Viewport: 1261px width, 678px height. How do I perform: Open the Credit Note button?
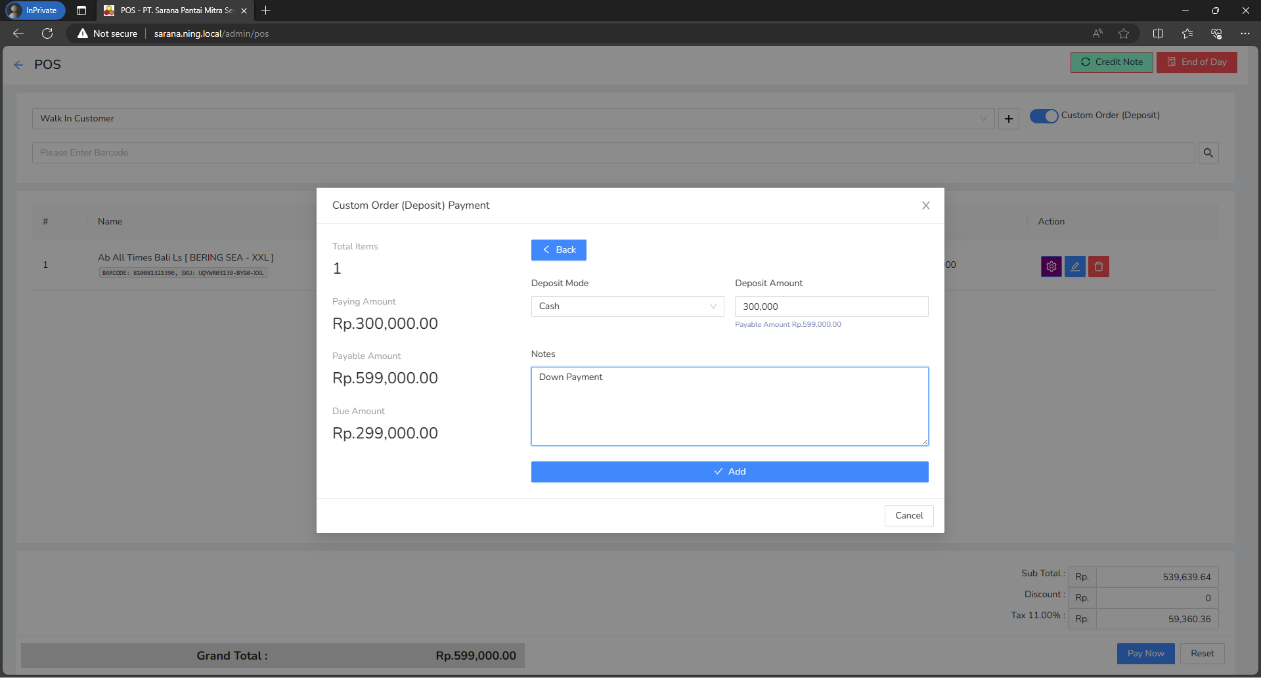[x=1112, y=62]
